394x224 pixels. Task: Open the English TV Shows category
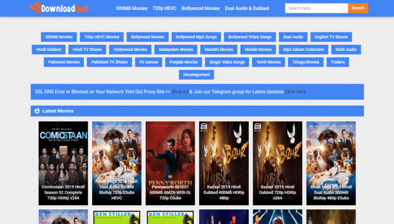(x=331, y=37)
